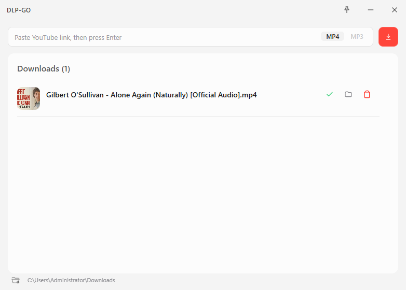The height and width of the screenshot is (290, 406).
Task: Change download folder via bottom folder icon
Action: [x=16, y=280]
